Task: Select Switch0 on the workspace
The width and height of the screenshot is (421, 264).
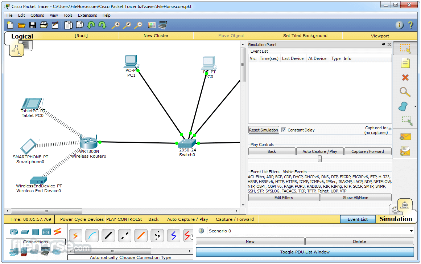Action: tap(187, 144)
